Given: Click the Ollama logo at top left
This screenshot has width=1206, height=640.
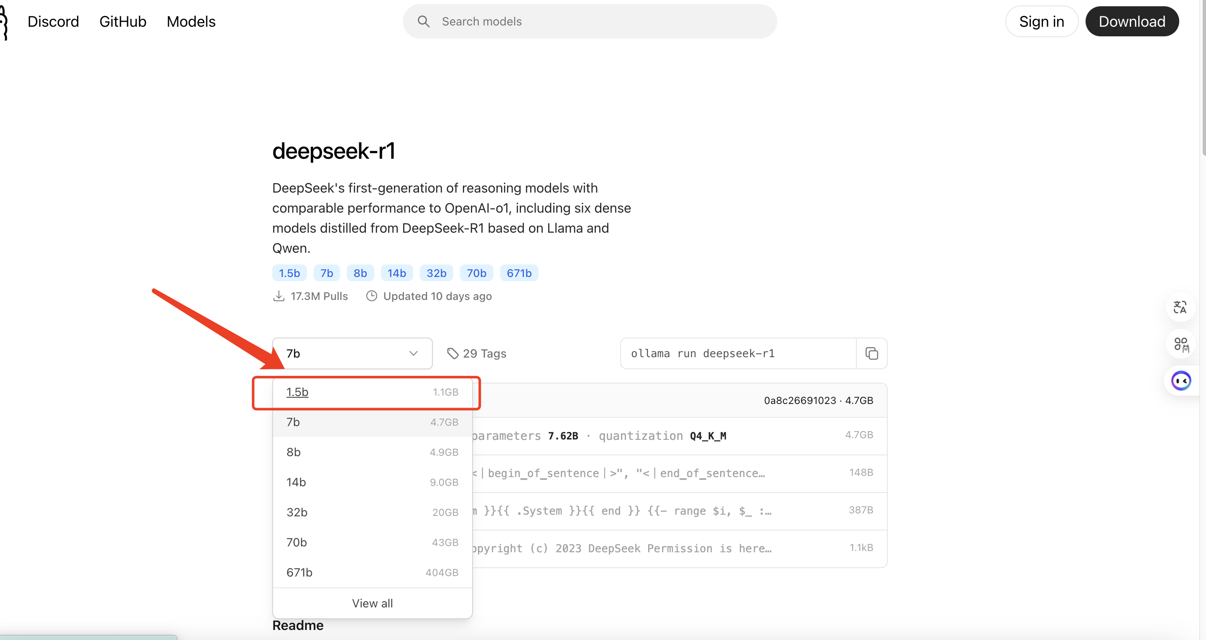Looking at the screenshot, I should [4, 22].
